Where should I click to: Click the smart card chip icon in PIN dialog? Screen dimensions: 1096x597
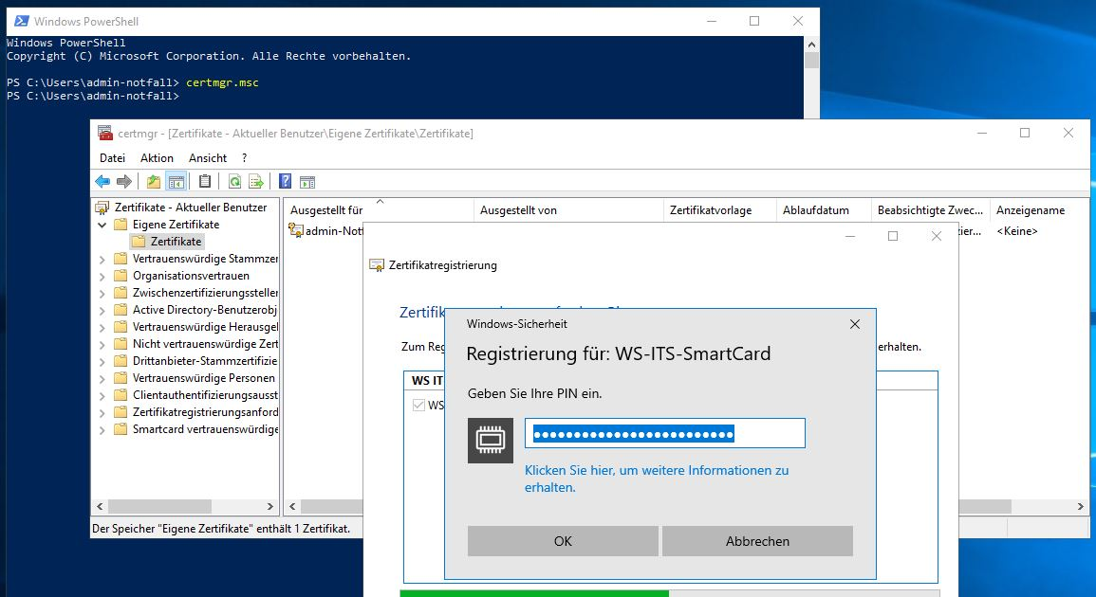[490, 440]
